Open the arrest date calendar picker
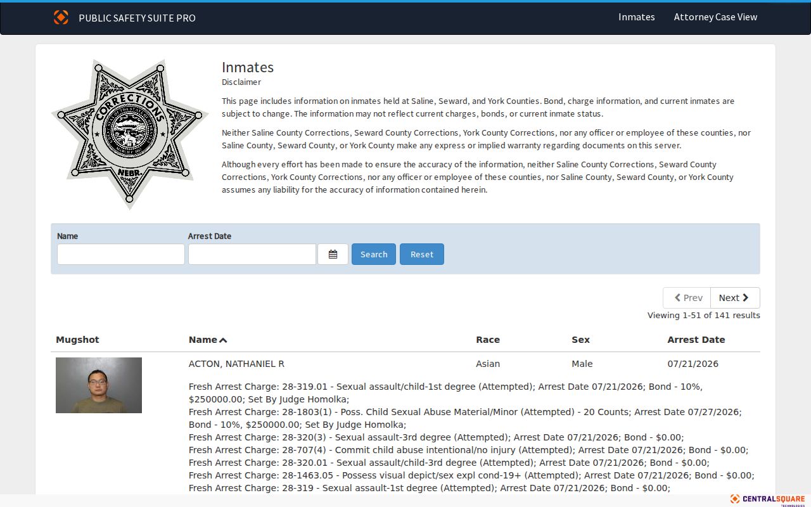This screenshot has width=811, height=507. click(333, 254)
